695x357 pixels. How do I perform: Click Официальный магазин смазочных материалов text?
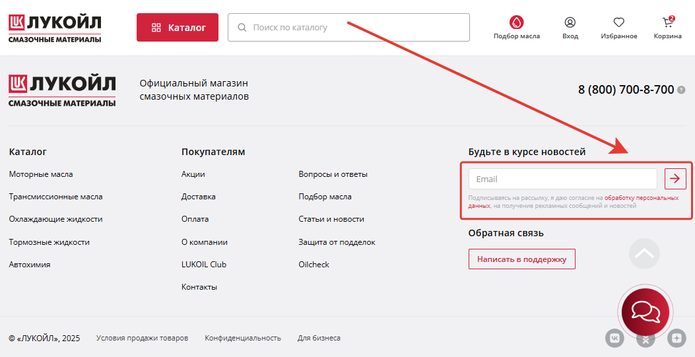tap(194, 90)
